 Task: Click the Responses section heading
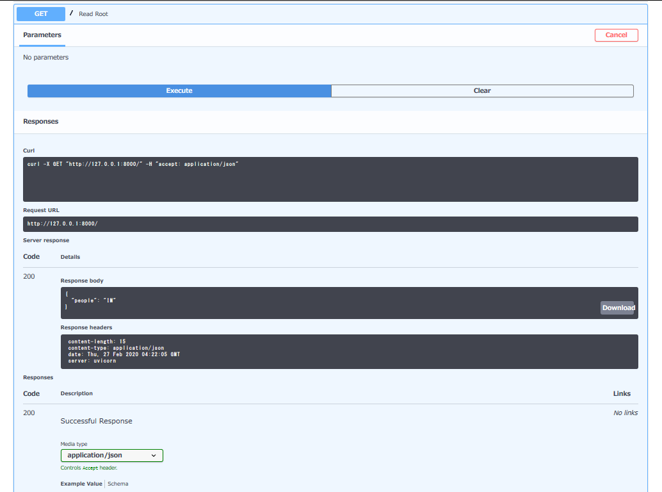click(x=40, y=121)
